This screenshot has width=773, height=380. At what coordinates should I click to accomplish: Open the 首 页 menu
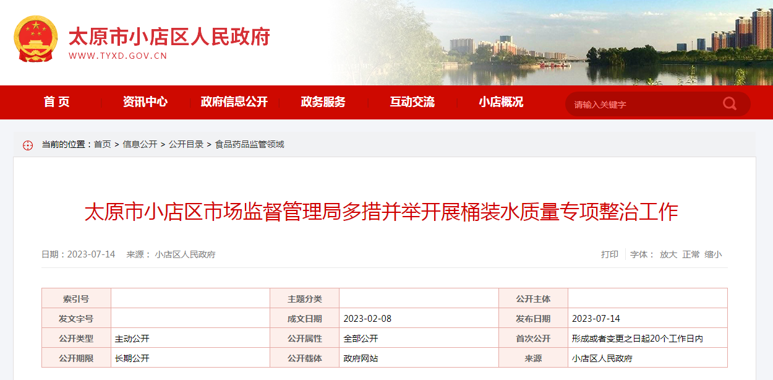click(57, 102)
